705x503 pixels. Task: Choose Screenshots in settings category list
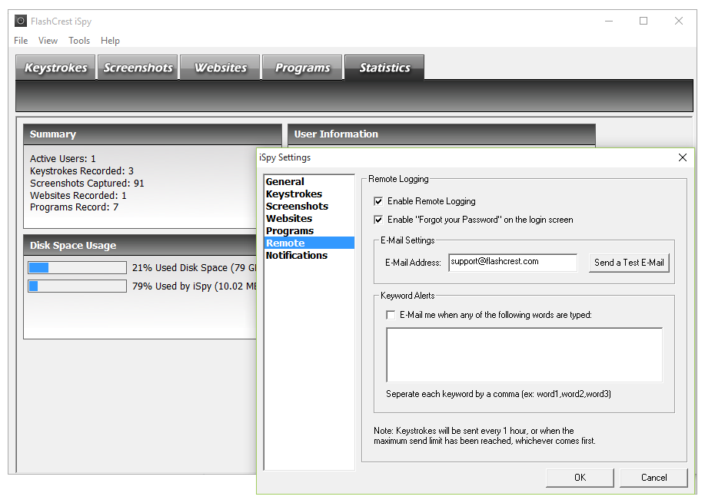297,207
